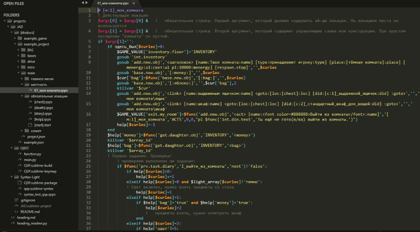The height and width of the screenshot is (232, 420).
Task: Open the QSP.sublime-keymap file
Action: point(40,171)
